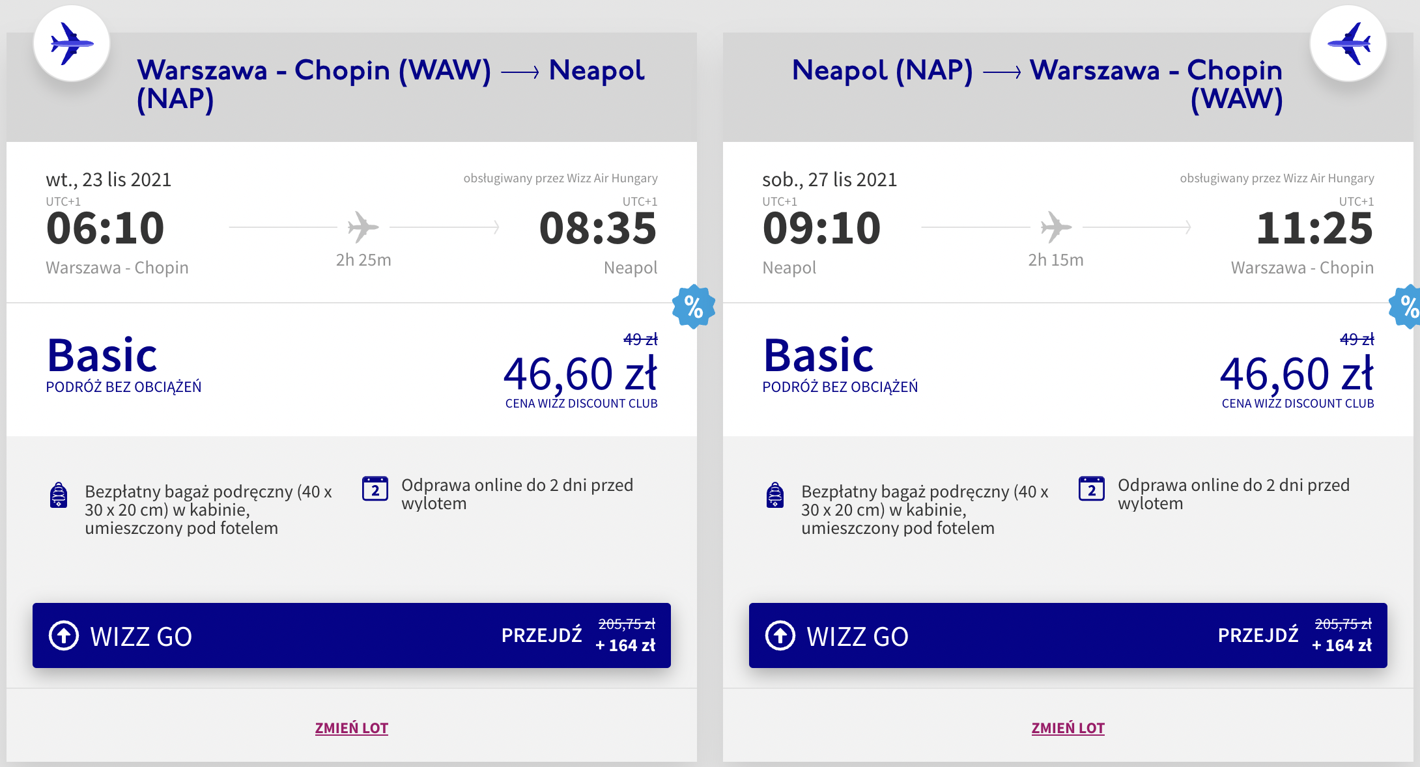The height and width of the screenshot is (767, 1420).
Task: Upgrade outbound flight via PRZEJDŹ + 164 zł
Action: click(x=578, y=635)
